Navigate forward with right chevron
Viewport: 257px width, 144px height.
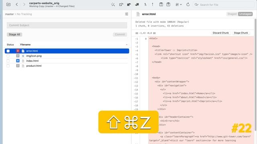[24, 4]
